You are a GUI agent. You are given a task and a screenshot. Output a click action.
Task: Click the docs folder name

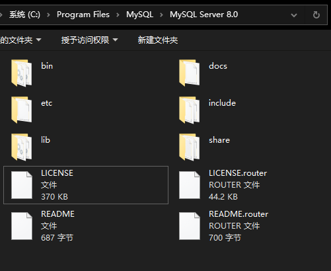coord(218,66)
